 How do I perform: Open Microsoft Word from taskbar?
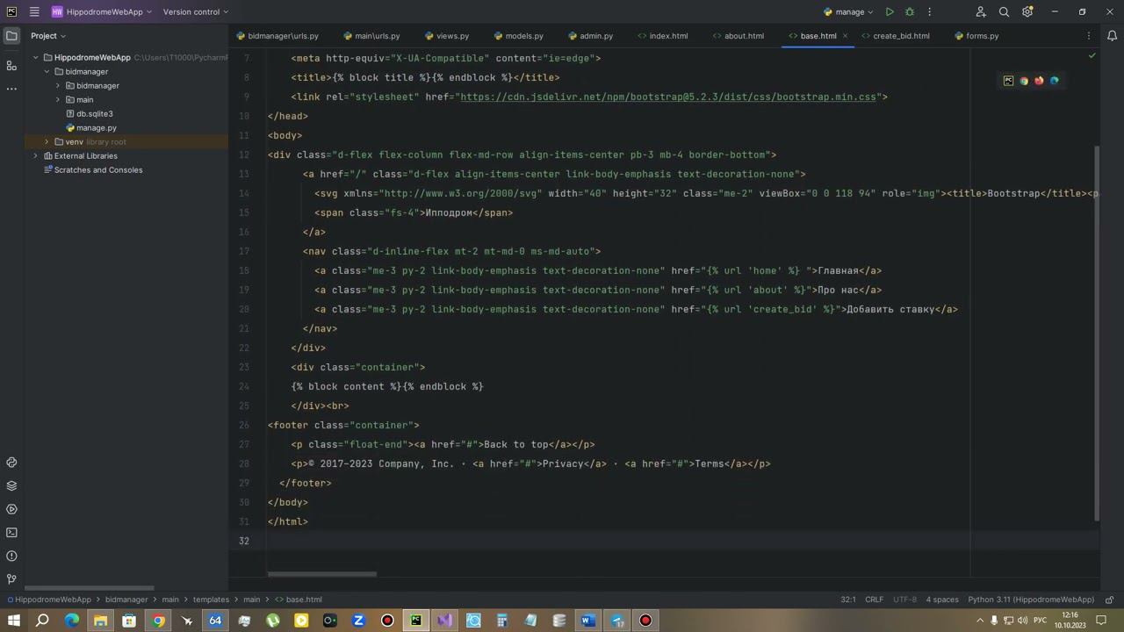coord(587,621)
